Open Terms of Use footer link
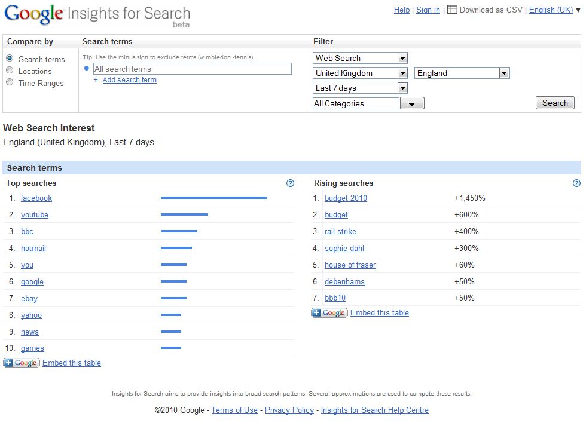 tap(234, 410)
